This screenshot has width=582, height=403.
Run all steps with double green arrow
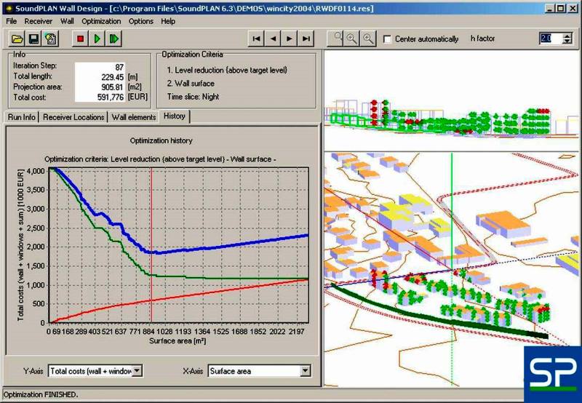[x=114, y=39]
